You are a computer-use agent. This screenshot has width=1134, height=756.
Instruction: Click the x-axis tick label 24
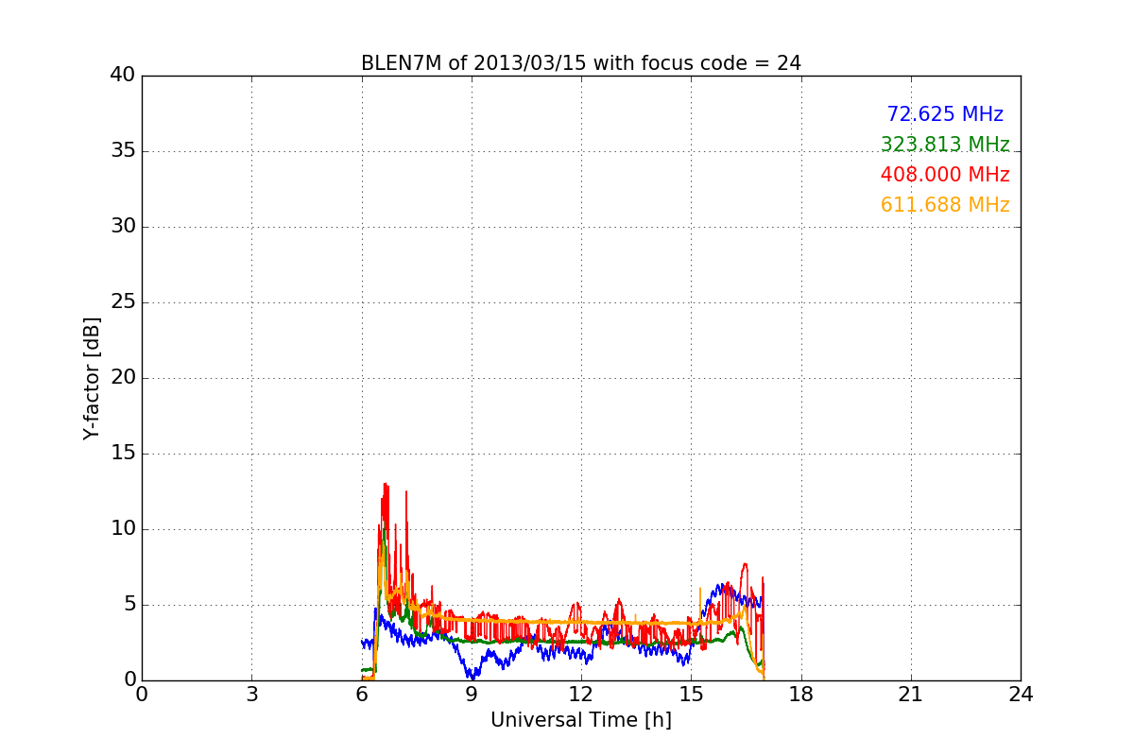(x=1021, y=695)
